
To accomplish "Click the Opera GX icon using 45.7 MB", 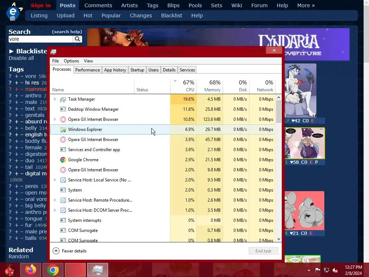I will click(x=63, y=140).
